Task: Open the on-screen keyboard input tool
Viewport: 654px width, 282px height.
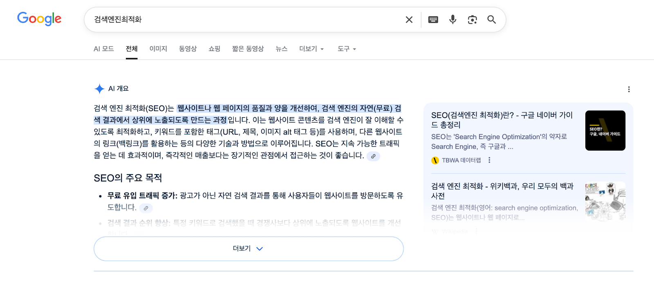Action: pyautogui.click(x=433, y=20)
